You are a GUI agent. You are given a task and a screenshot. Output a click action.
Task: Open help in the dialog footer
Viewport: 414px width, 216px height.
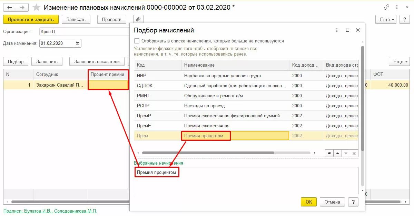[353, 202]
